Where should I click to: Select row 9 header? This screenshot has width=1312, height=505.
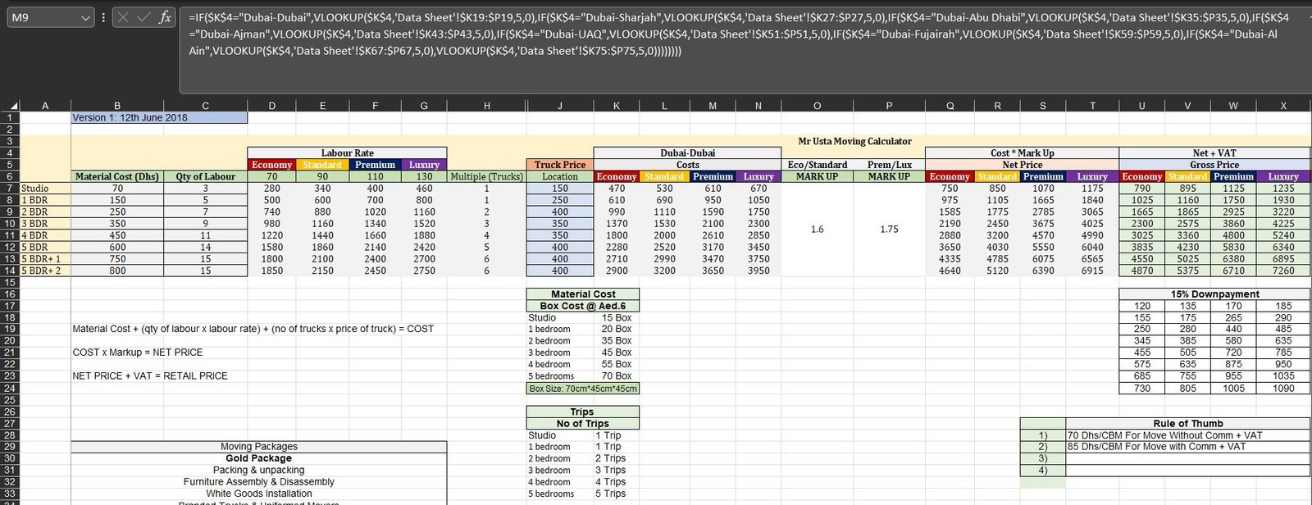tap(10, 212)
